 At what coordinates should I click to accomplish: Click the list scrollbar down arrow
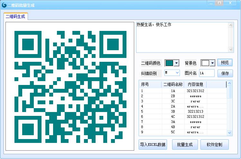pos(229,133)
